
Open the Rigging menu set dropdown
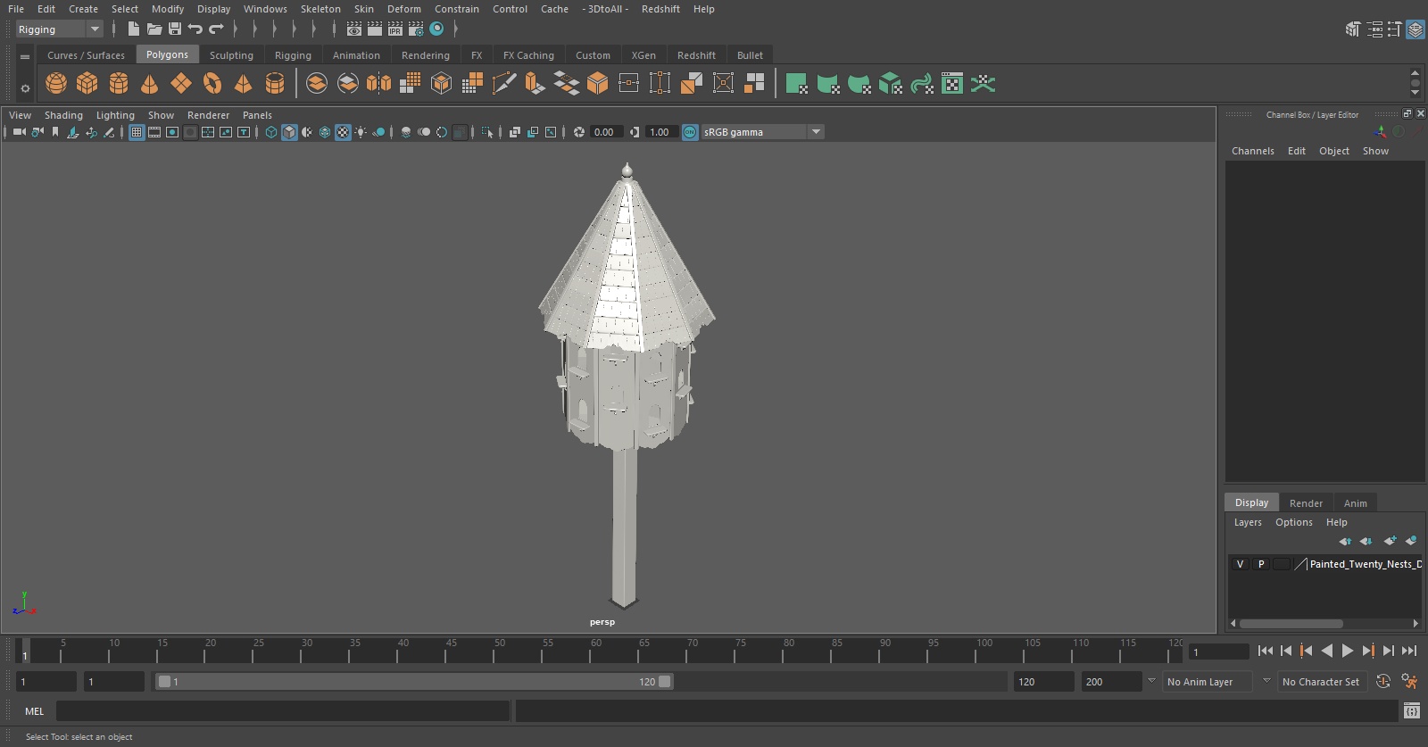coord(59,29)
